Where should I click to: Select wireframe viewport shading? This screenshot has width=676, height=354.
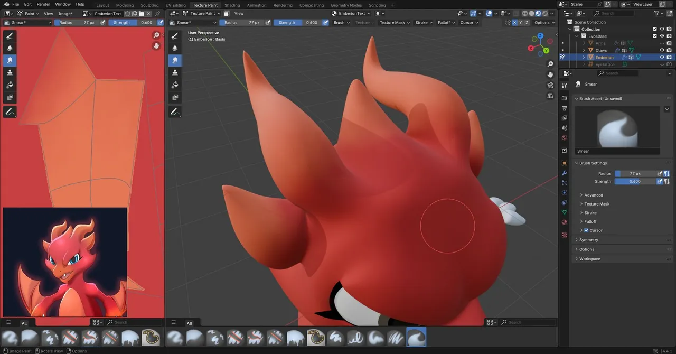tap(525, 14)
